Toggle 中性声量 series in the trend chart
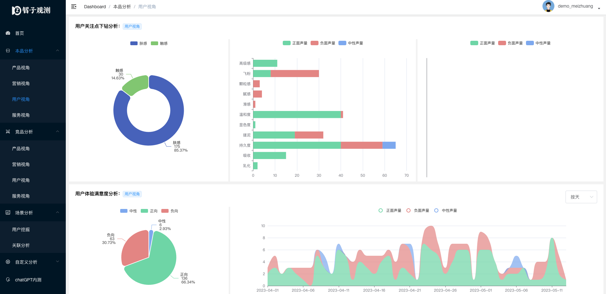Viewport: 606px width, 294px height. [x=446, y=211]
